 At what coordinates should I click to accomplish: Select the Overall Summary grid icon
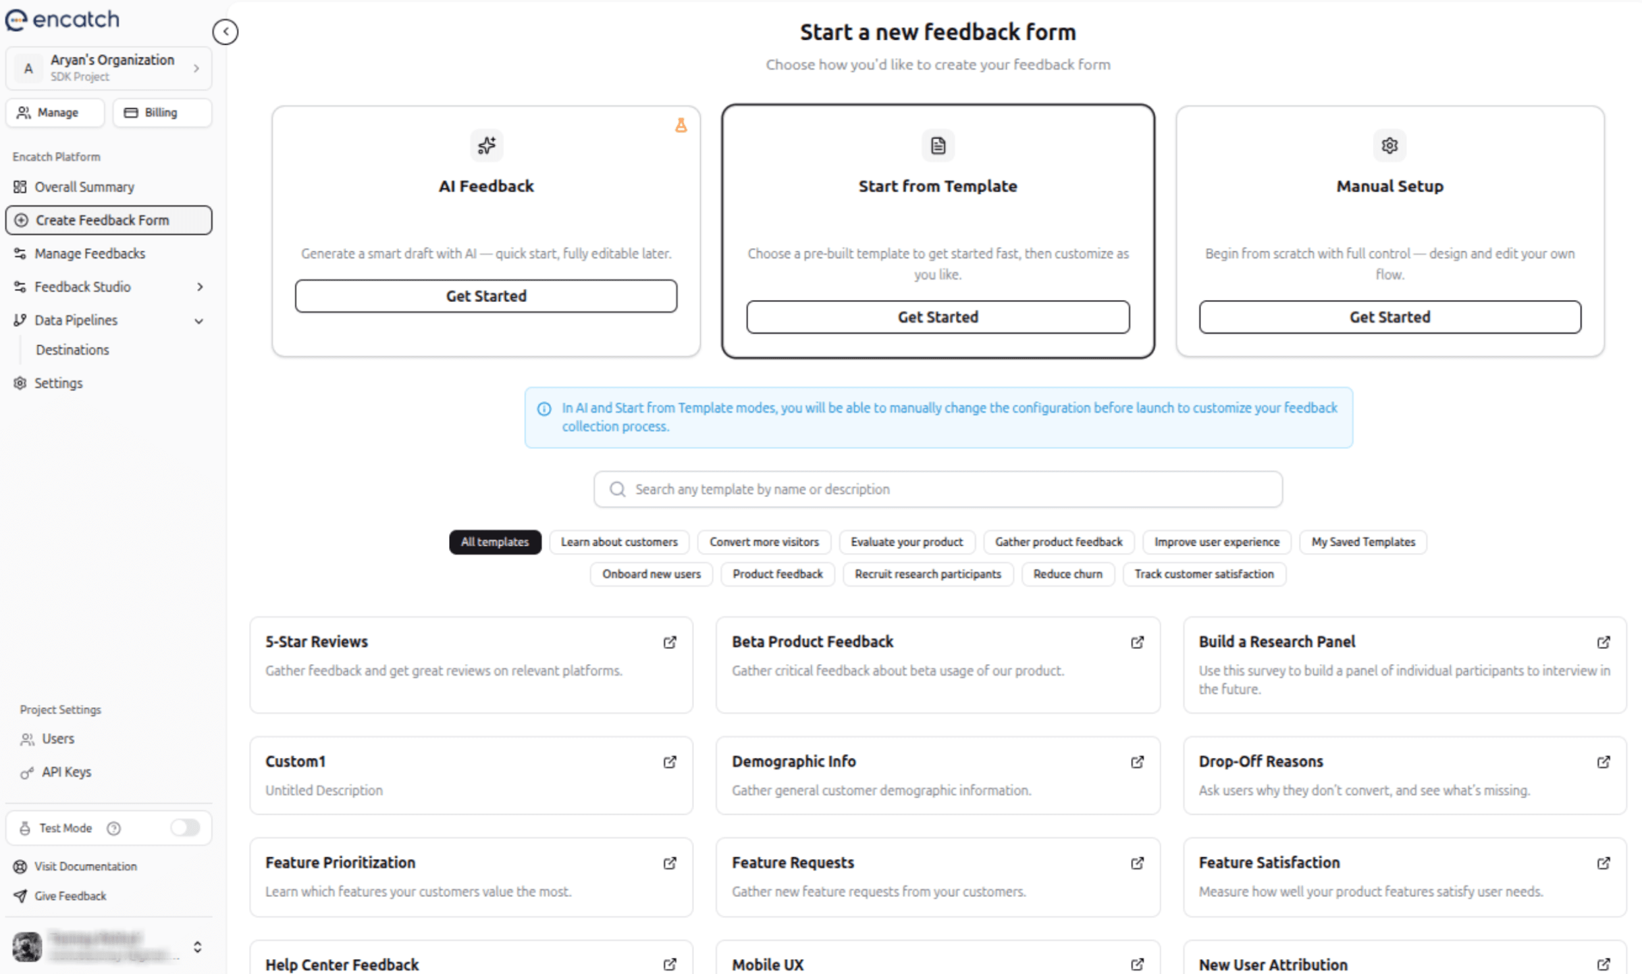pos(21,186)
